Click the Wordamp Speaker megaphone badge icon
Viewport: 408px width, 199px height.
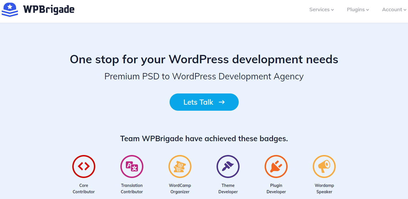(x=324, y=166)
